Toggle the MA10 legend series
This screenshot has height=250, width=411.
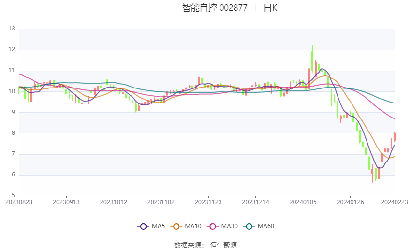(x=186, y=226)
